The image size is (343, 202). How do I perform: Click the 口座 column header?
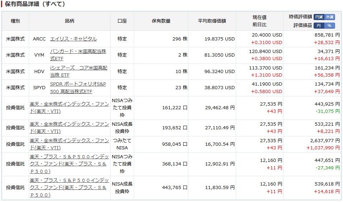coord(122,21)
